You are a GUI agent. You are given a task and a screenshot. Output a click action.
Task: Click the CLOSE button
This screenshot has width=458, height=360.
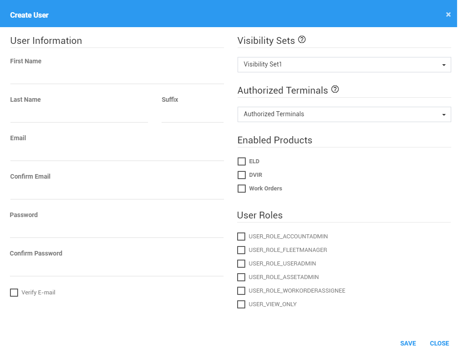439,343
